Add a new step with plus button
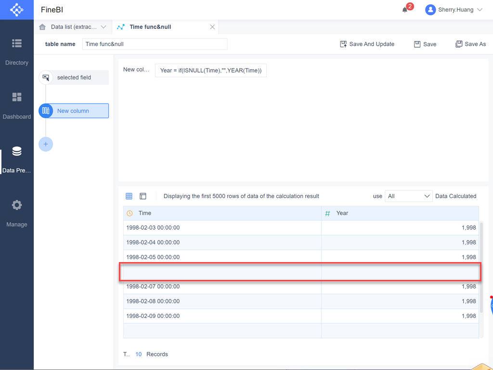This screenshot has height=370, width=493. (46, 144)
